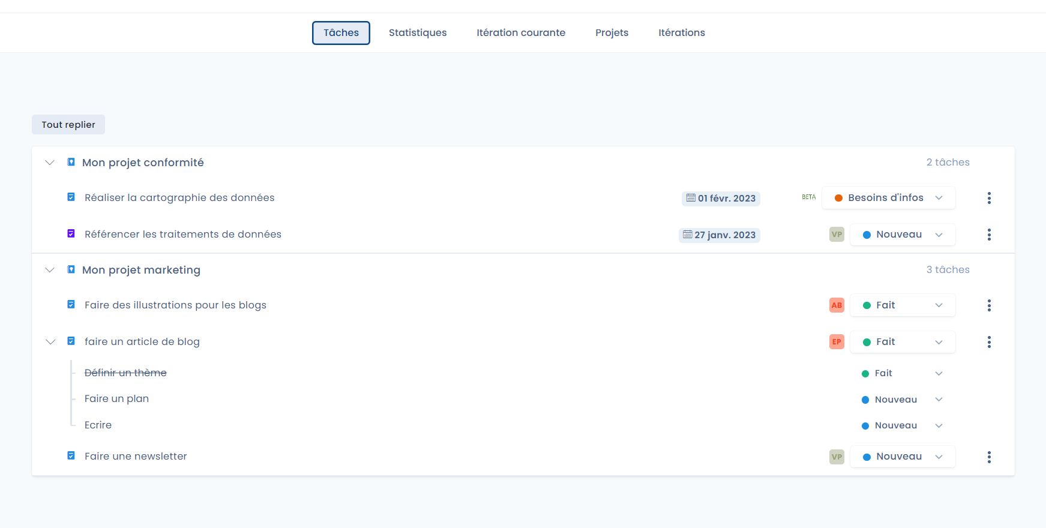Collapse the Mon projet marketing group
This screenshot has height=528, width=1046.
click(50, 270)
